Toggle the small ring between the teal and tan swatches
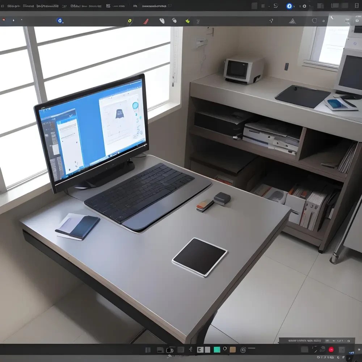Viewport: 362px width, 362px height. [x=225, y=349]
